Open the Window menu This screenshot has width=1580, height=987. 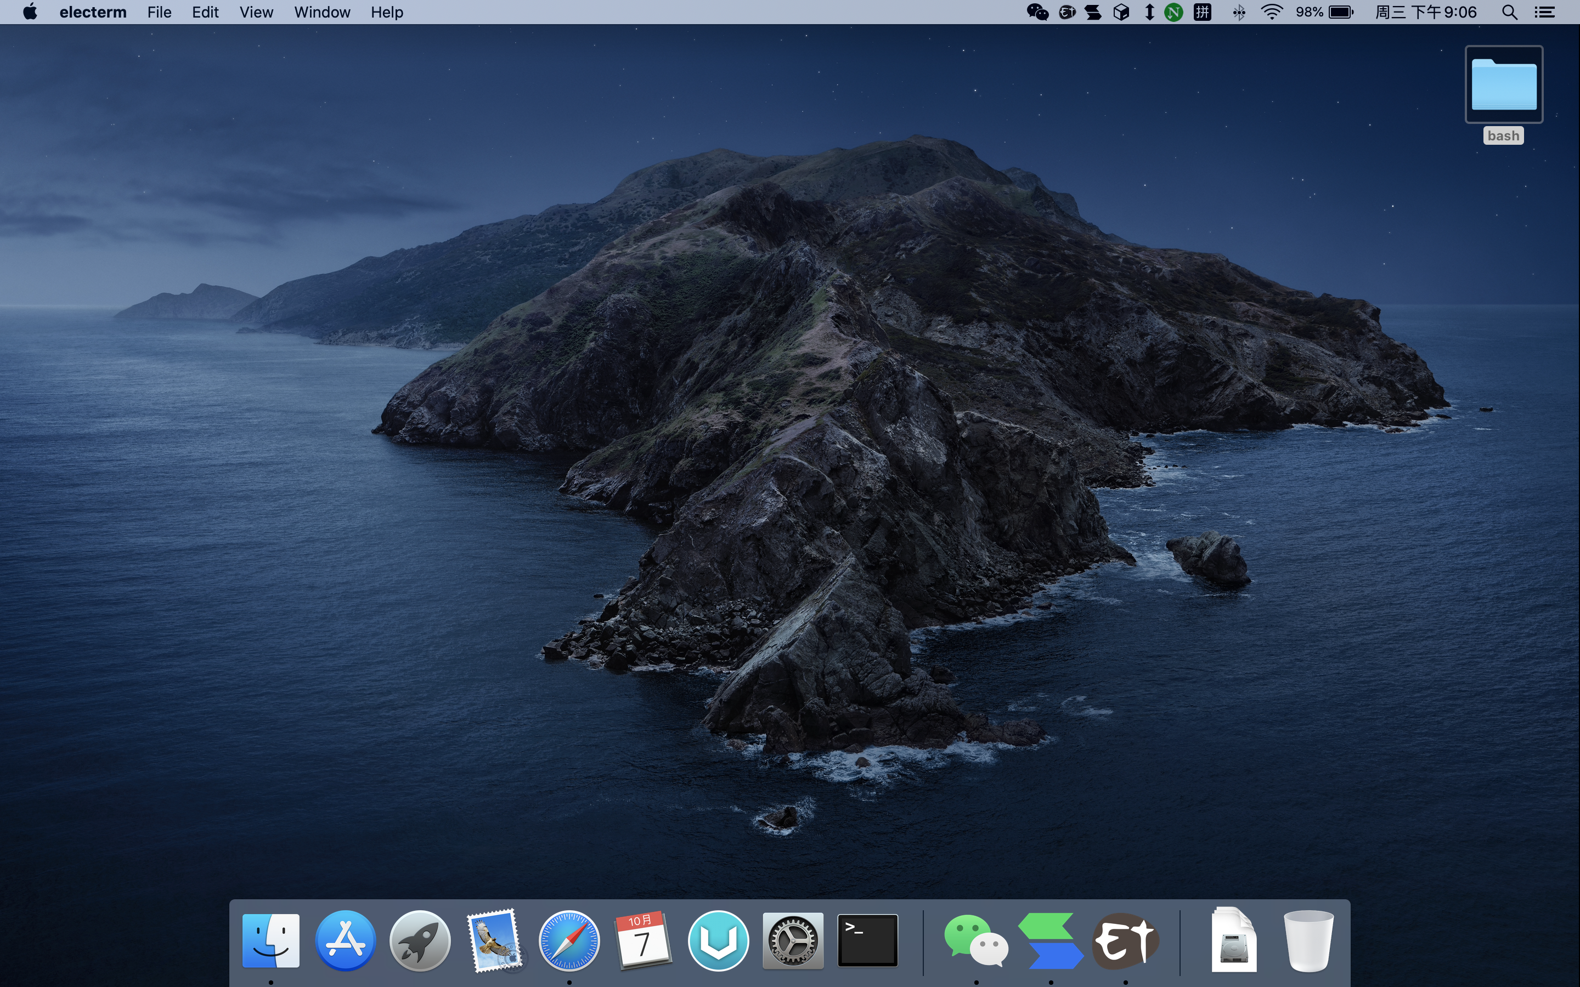(x=322, y=13)
